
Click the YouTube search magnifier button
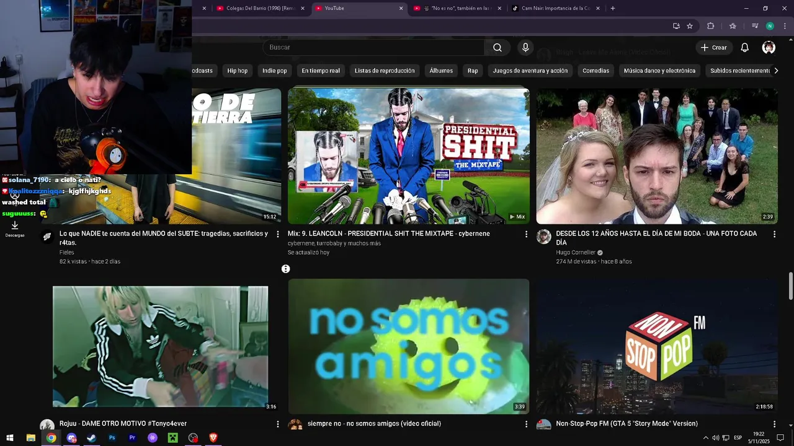(497, 48)
